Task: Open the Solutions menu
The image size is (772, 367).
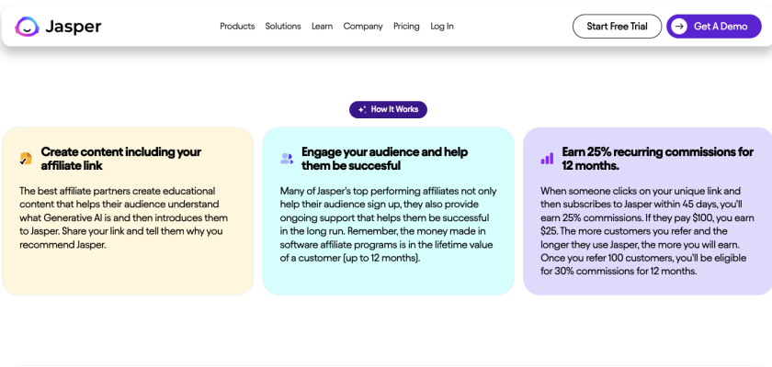Action: (283, 27)
